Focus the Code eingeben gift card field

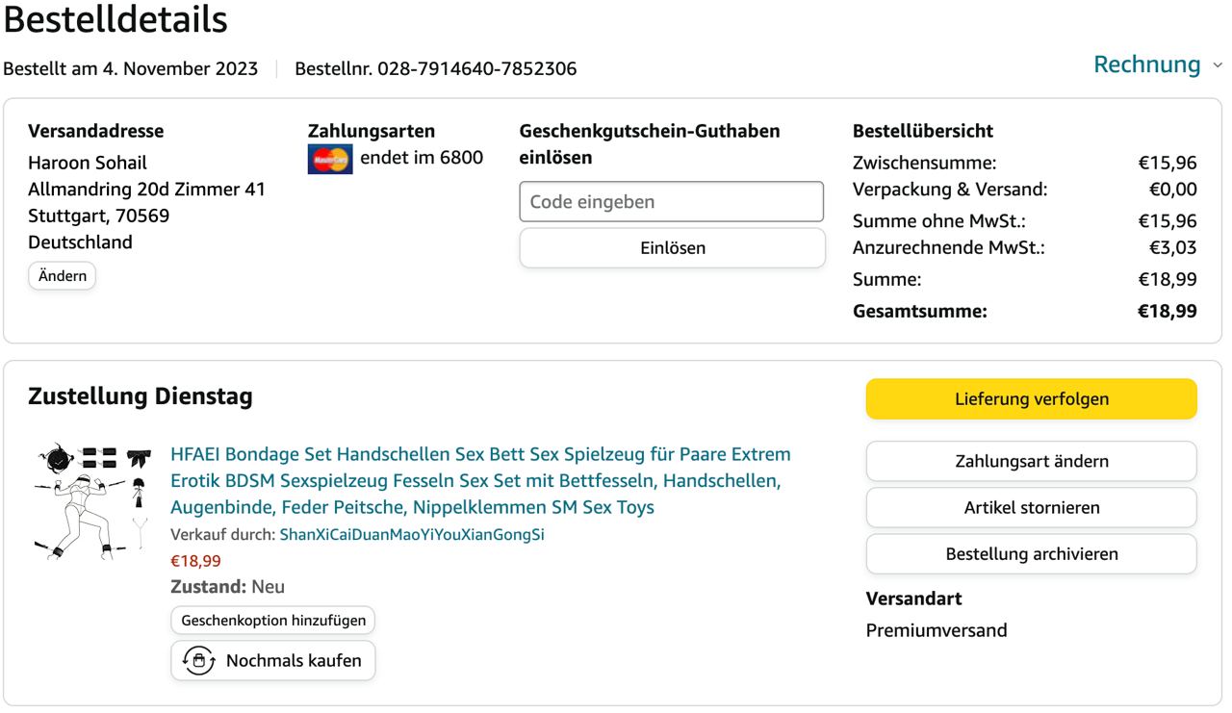[x=672, y=202]
